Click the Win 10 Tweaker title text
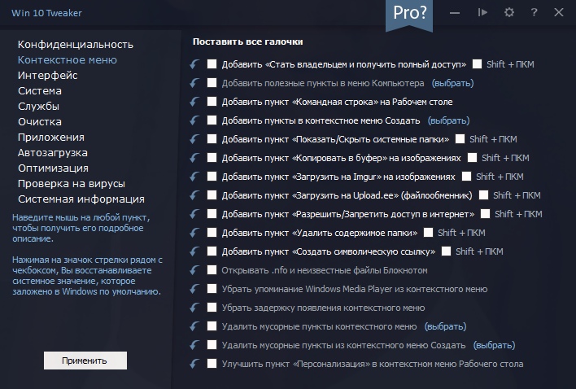 coord(46,13)
